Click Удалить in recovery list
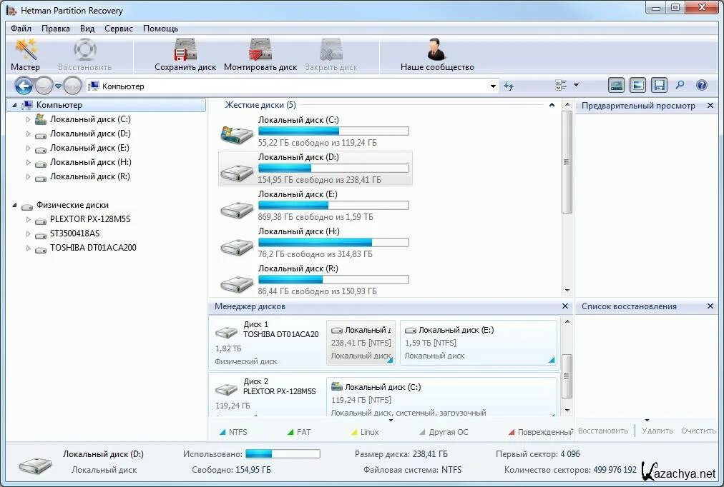724x487 pixels. (x=657, y=431)
